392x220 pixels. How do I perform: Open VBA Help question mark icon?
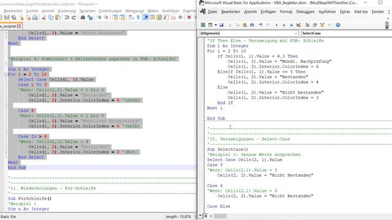(x=338, y=25)
